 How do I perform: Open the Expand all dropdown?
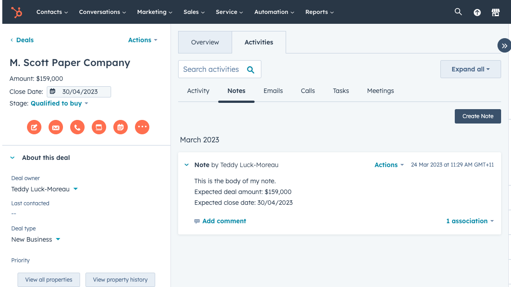(470, 69)
